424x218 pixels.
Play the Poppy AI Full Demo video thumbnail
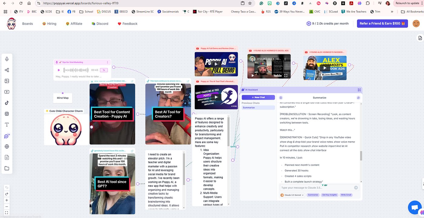216,64
